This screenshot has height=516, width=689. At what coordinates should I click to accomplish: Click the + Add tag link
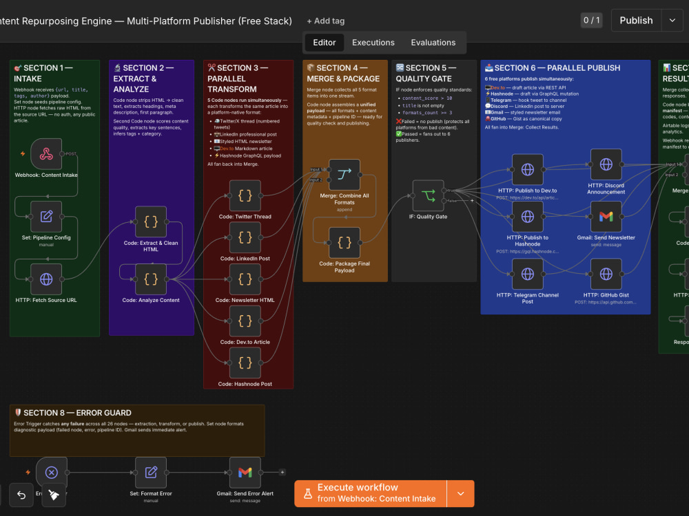point(326,21)
